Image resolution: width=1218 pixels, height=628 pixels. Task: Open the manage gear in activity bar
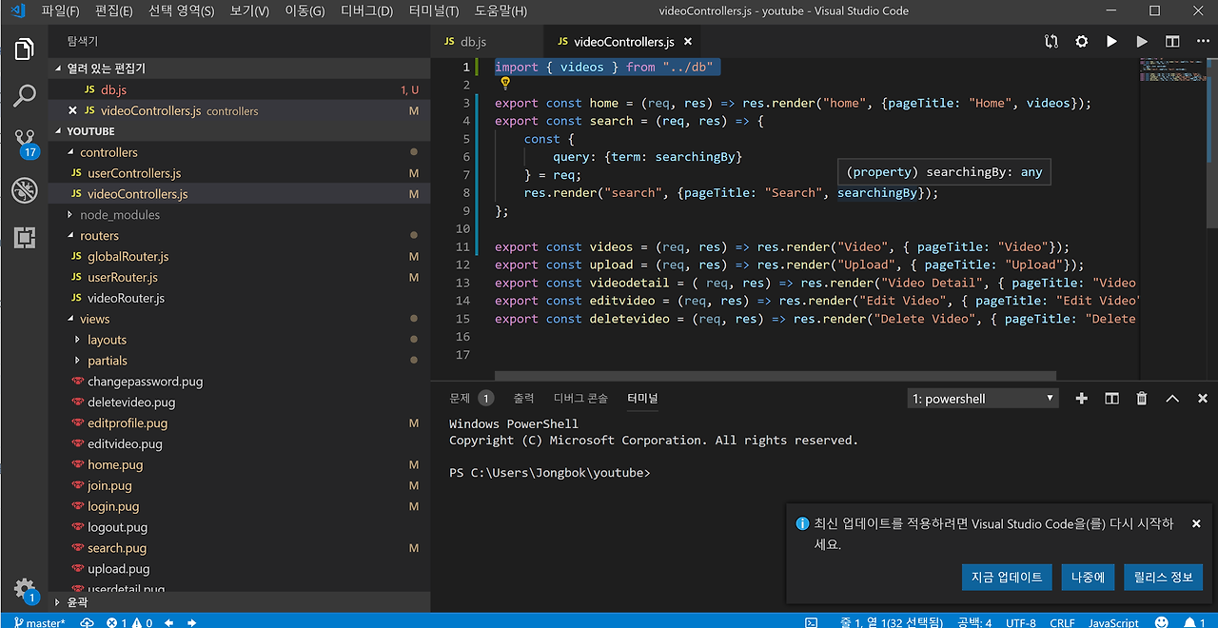tap(24, 587)
